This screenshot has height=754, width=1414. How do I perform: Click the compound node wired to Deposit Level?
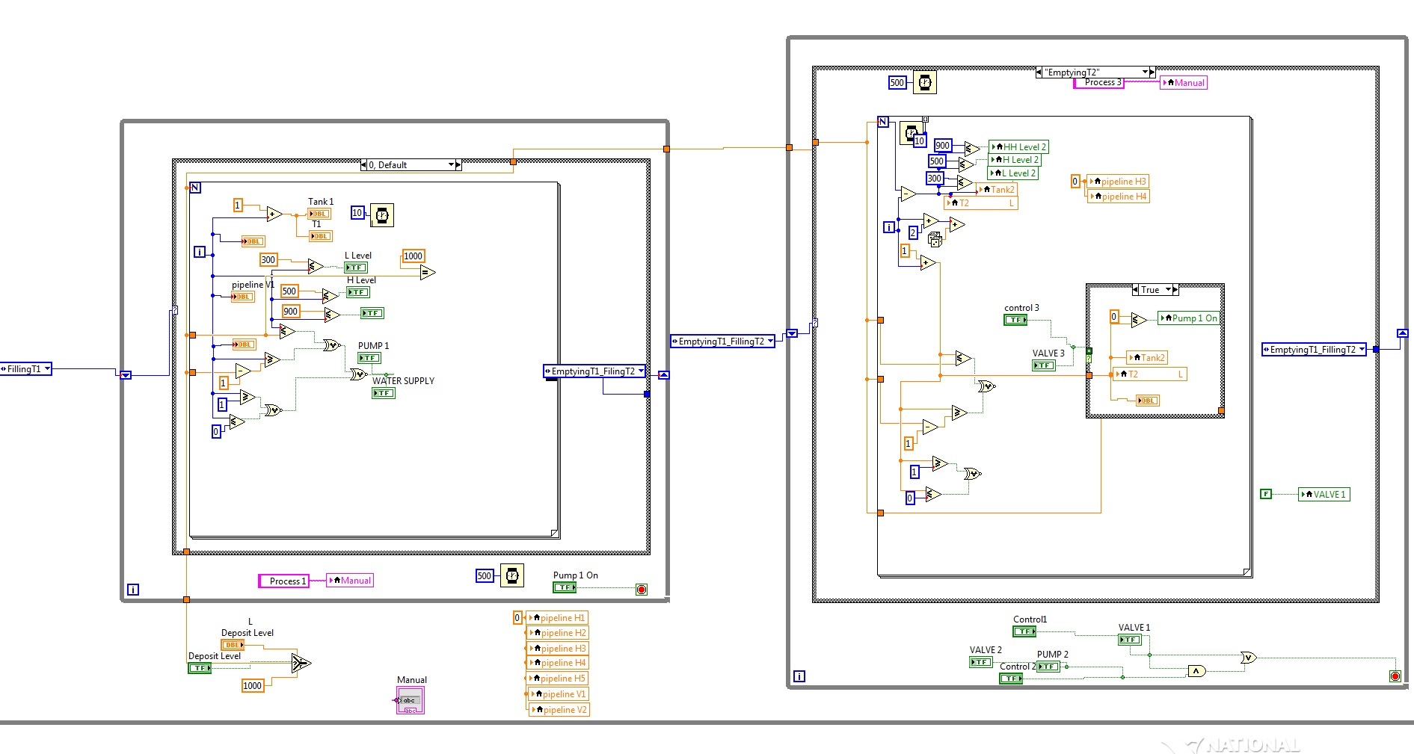point(301,663)
